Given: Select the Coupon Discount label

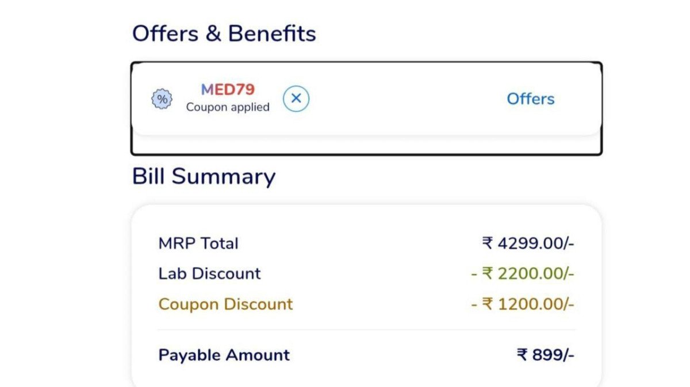Looking at the screenshot, I should coord(225,304).
